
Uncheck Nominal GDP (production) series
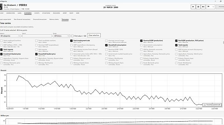point(141,41)
